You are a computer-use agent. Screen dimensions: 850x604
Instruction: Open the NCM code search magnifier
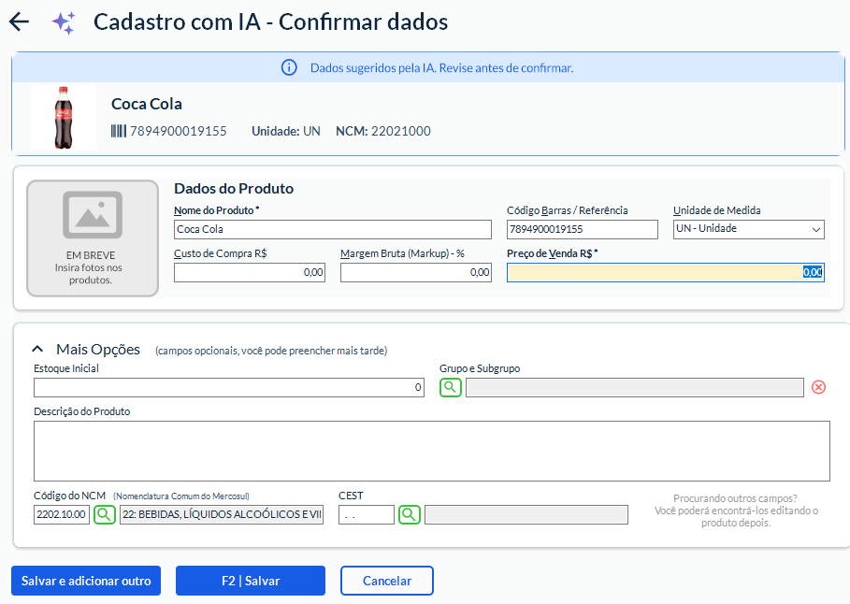pyautogui.click(x=105, y=514)
